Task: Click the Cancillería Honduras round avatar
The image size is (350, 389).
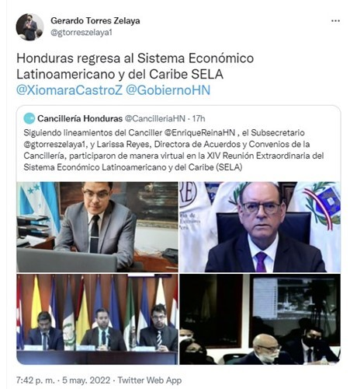Action: click(x=29, y=118)
